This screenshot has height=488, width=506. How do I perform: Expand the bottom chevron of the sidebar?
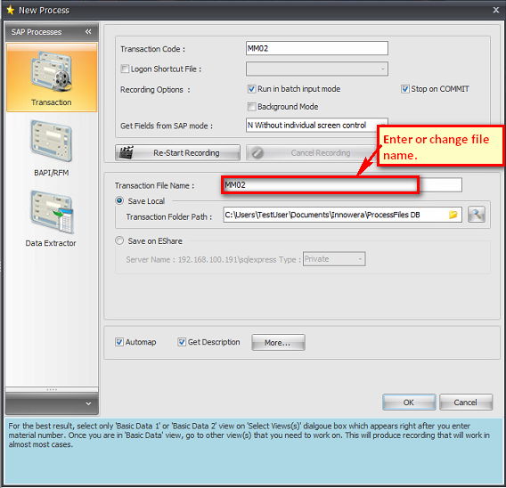point(88,403)
